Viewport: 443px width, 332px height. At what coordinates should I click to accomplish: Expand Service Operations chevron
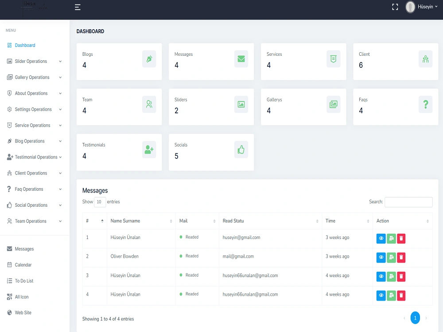click(x=60, y=125)
